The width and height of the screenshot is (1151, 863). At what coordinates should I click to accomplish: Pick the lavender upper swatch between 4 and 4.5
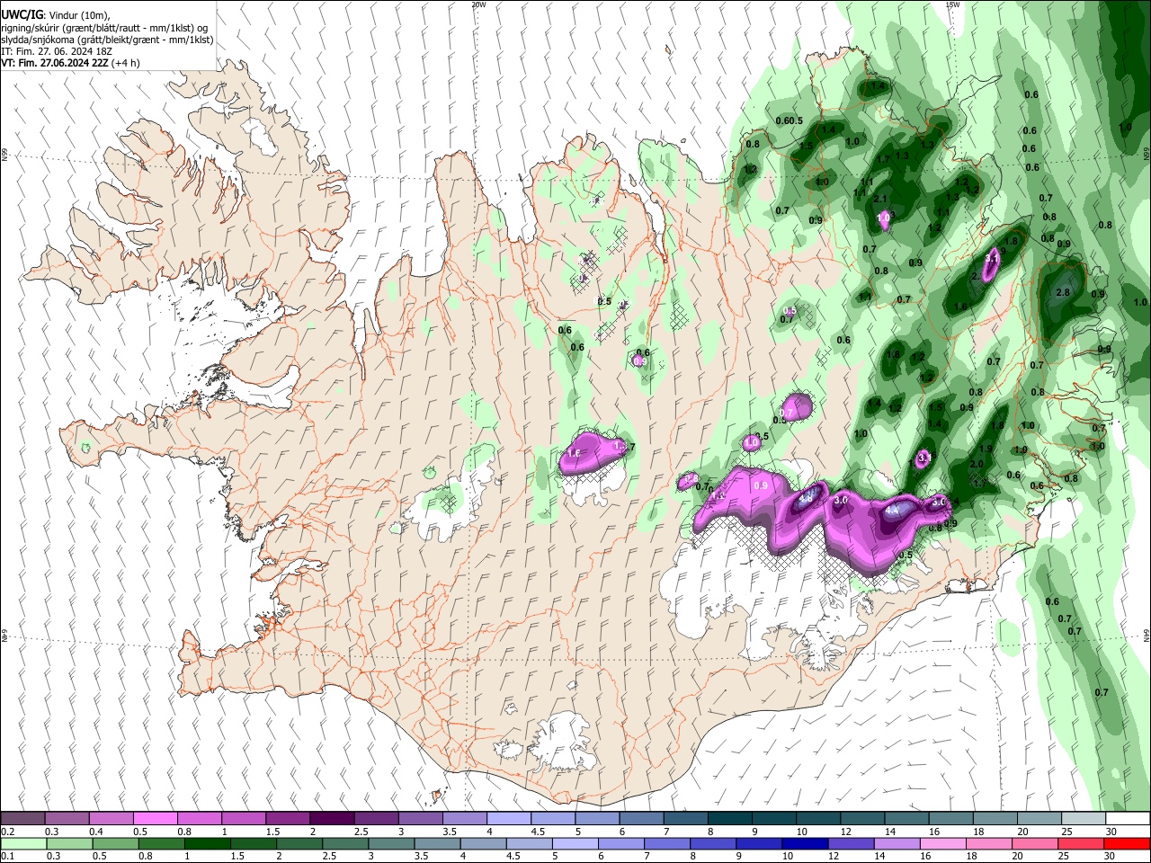click(x=508, y=819)
